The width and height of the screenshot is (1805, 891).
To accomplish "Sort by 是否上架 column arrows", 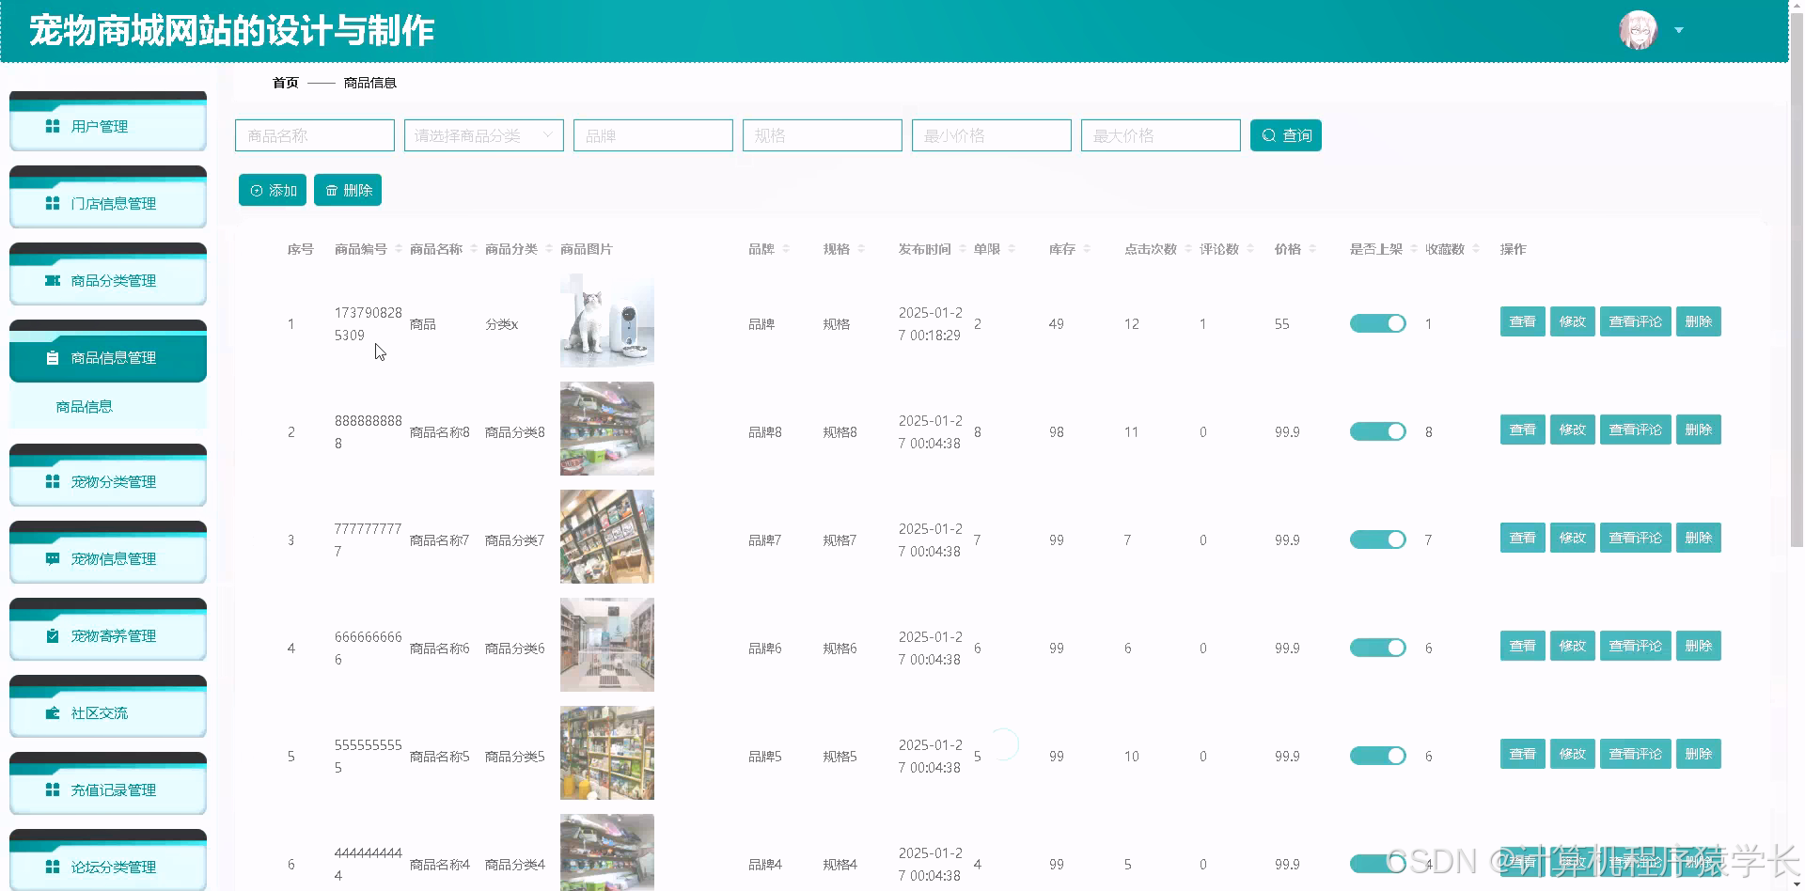I will click(1414, 249).
